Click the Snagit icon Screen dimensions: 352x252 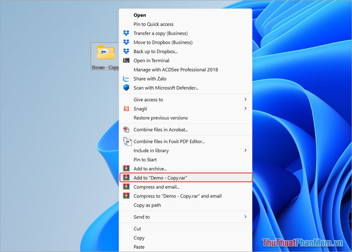tap(126, 109)
